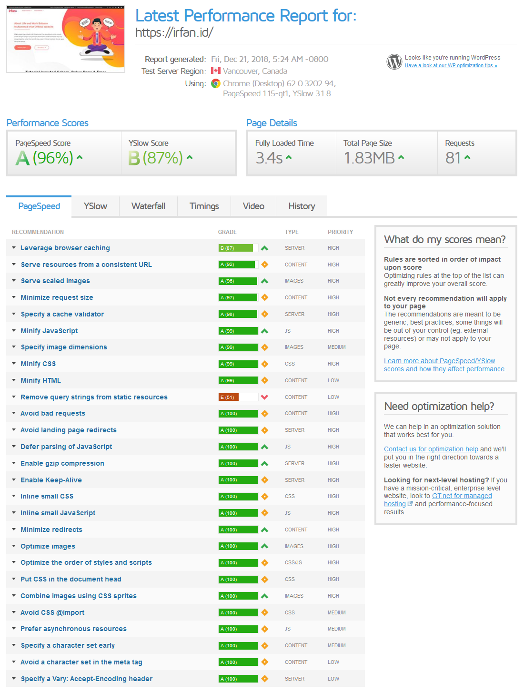Expand the Serve scaled images recommendation
Viewport: 524px width, 693px height.
(14, 281)
